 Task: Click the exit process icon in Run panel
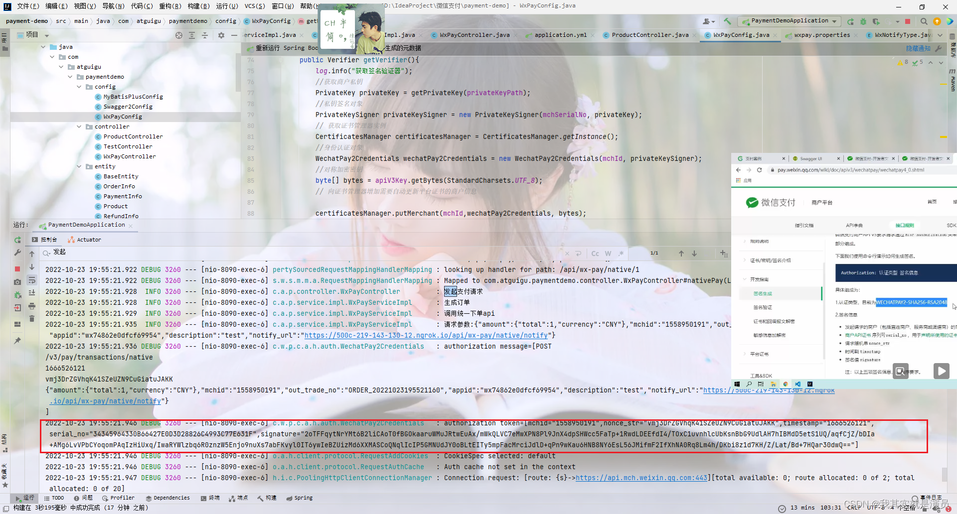click(17, 308)
